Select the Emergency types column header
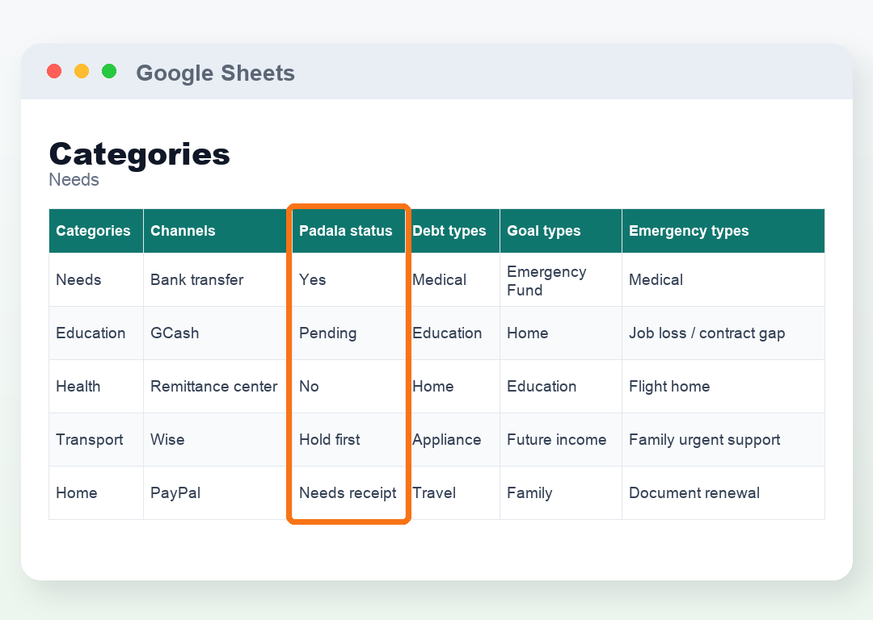 pyautogui.click(x=723, y=231)
